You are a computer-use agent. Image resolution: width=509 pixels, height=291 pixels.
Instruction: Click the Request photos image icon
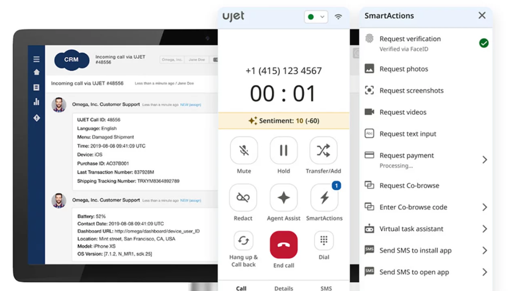tap(369, 69)
